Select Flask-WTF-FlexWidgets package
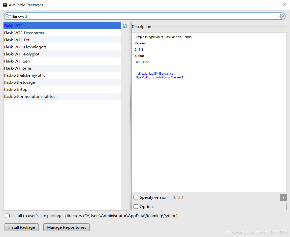This screenshot has height=237, width=290. tap(62, 47)
